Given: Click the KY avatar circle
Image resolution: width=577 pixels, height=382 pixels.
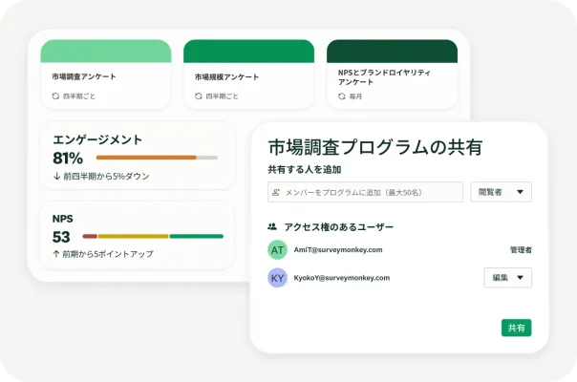Looking at the screenshot, I should pos(277,278).
